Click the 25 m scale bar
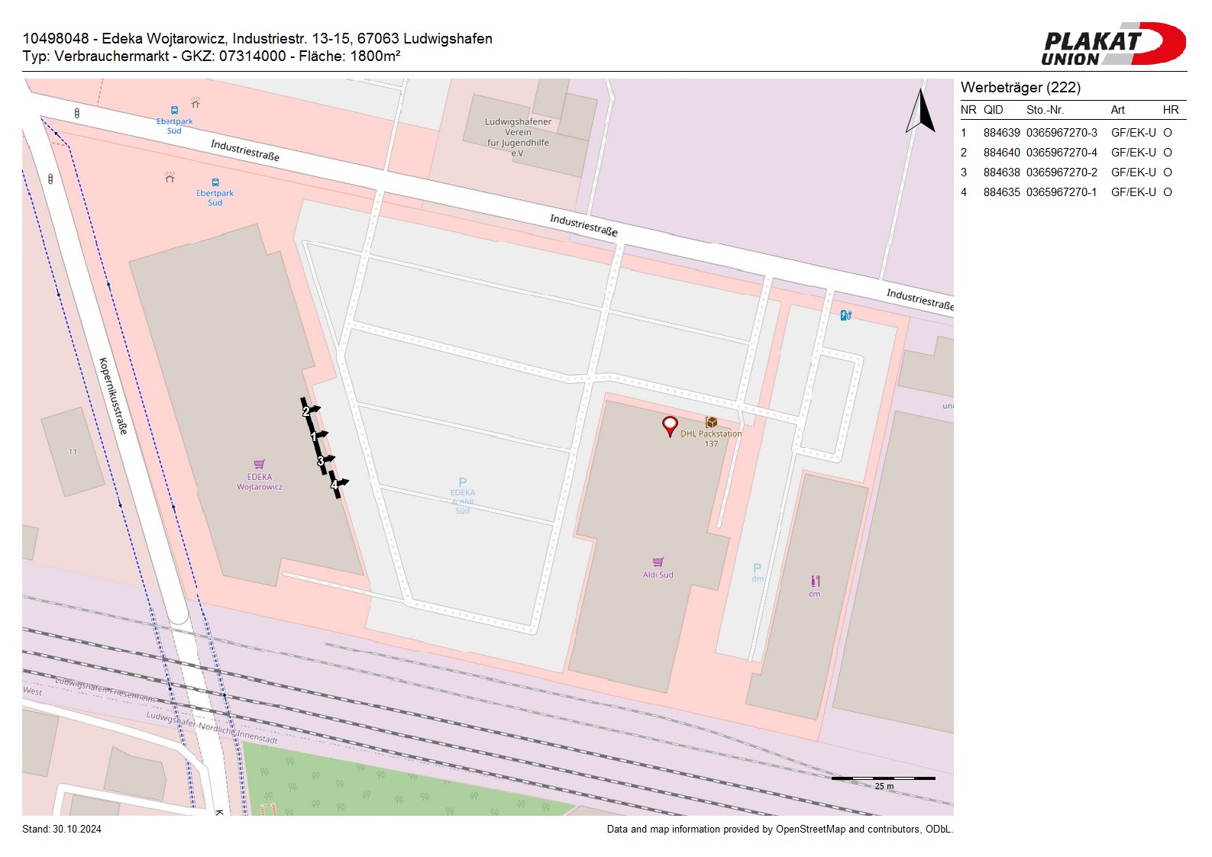 pos(883,779)
